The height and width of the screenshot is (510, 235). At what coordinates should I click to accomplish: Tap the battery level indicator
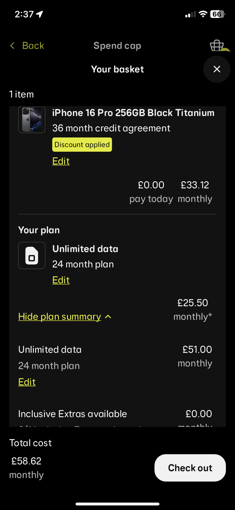[x=217, y=14]
